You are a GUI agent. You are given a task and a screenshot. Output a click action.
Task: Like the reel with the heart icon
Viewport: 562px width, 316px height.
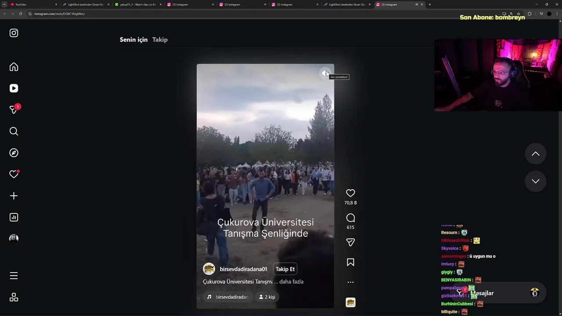coord(350,193)
